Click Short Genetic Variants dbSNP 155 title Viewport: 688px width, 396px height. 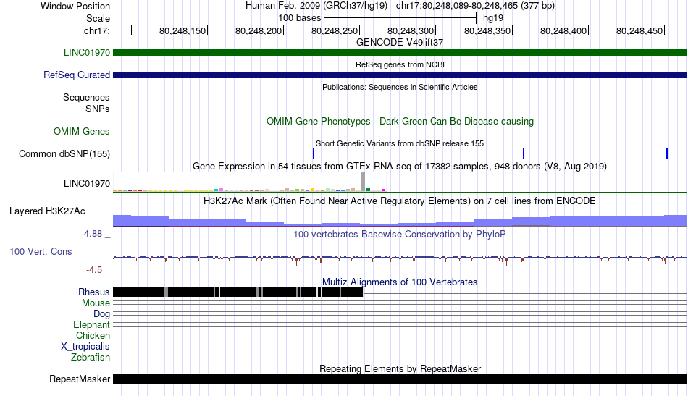point(399,143)
